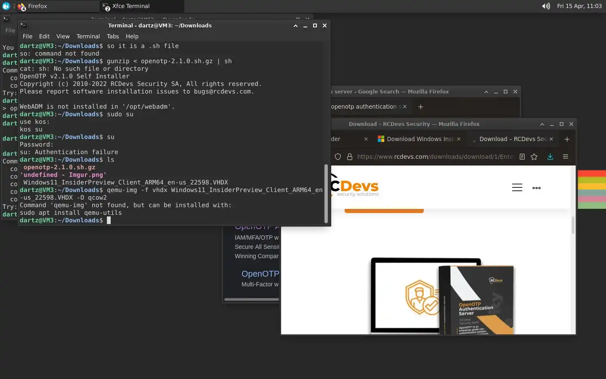Maximize the Google Search Firefox window
The height and width of the screenshot is (379, 606).
point(505,91)
